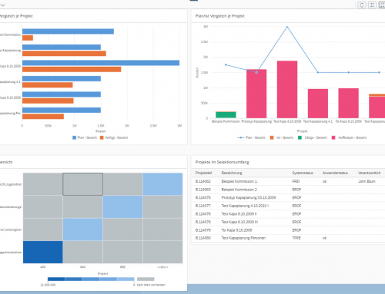Toggle Obligo - Gesamt legend entry
Screen dimensions: 385x294
(313, 137)
